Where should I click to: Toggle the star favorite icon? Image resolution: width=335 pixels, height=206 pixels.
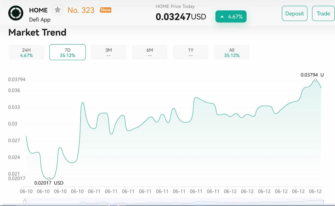pyautogui.click(x=58, y=10)
